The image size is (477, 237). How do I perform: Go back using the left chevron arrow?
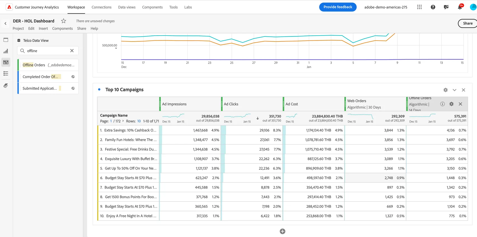5,24
